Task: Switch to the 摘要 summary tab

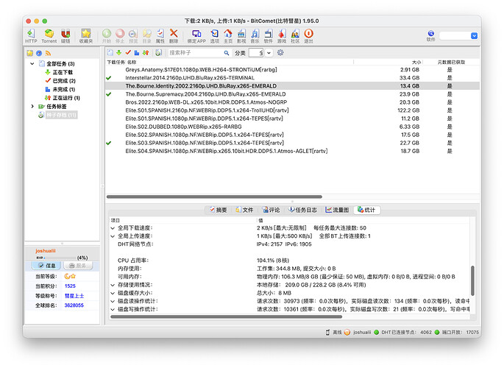Action: 218,210
